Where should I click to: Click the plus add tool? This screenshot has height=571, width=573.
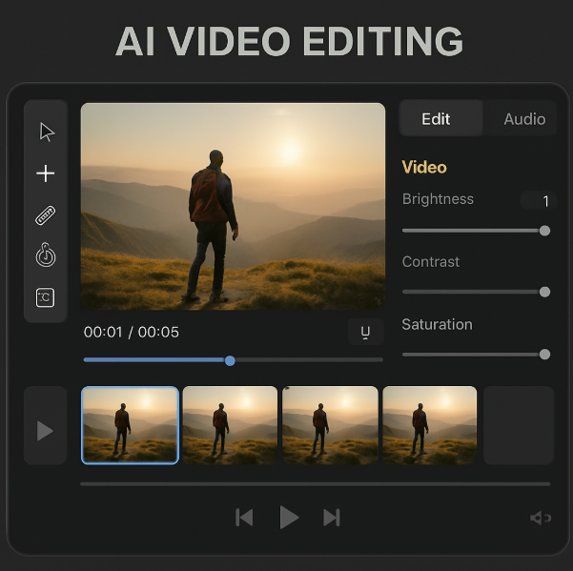(x=46, y=173)
